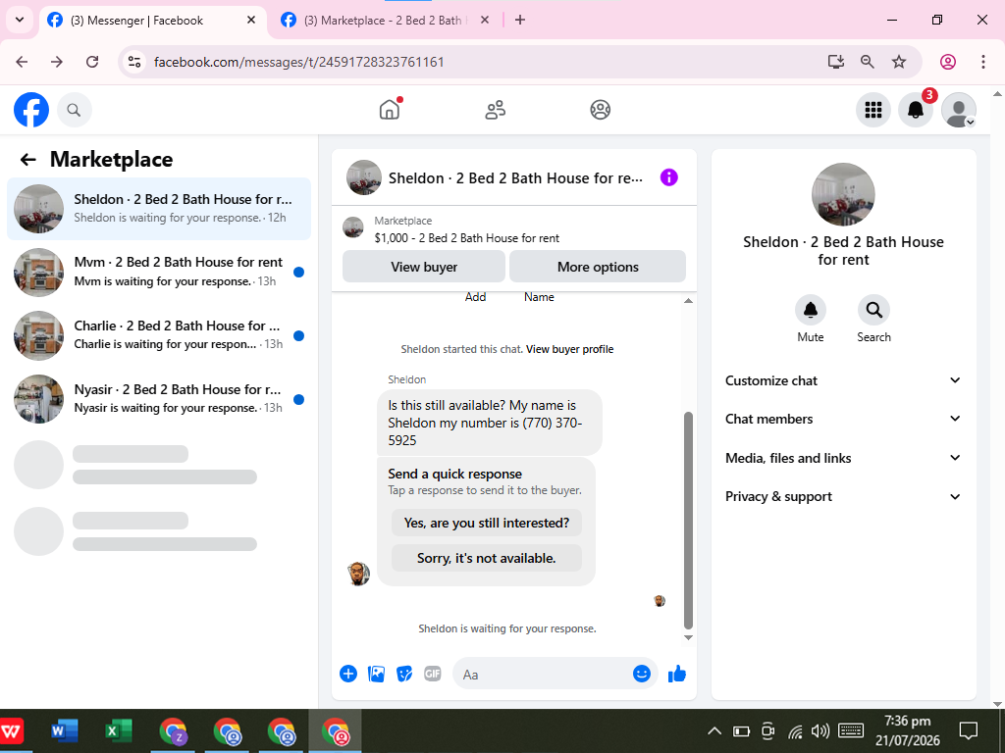
Task: Close the Marketplace browser tab
Action: point(485,20)
